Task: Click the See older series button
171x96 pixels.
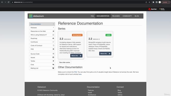Action: [x=65, y=62]
